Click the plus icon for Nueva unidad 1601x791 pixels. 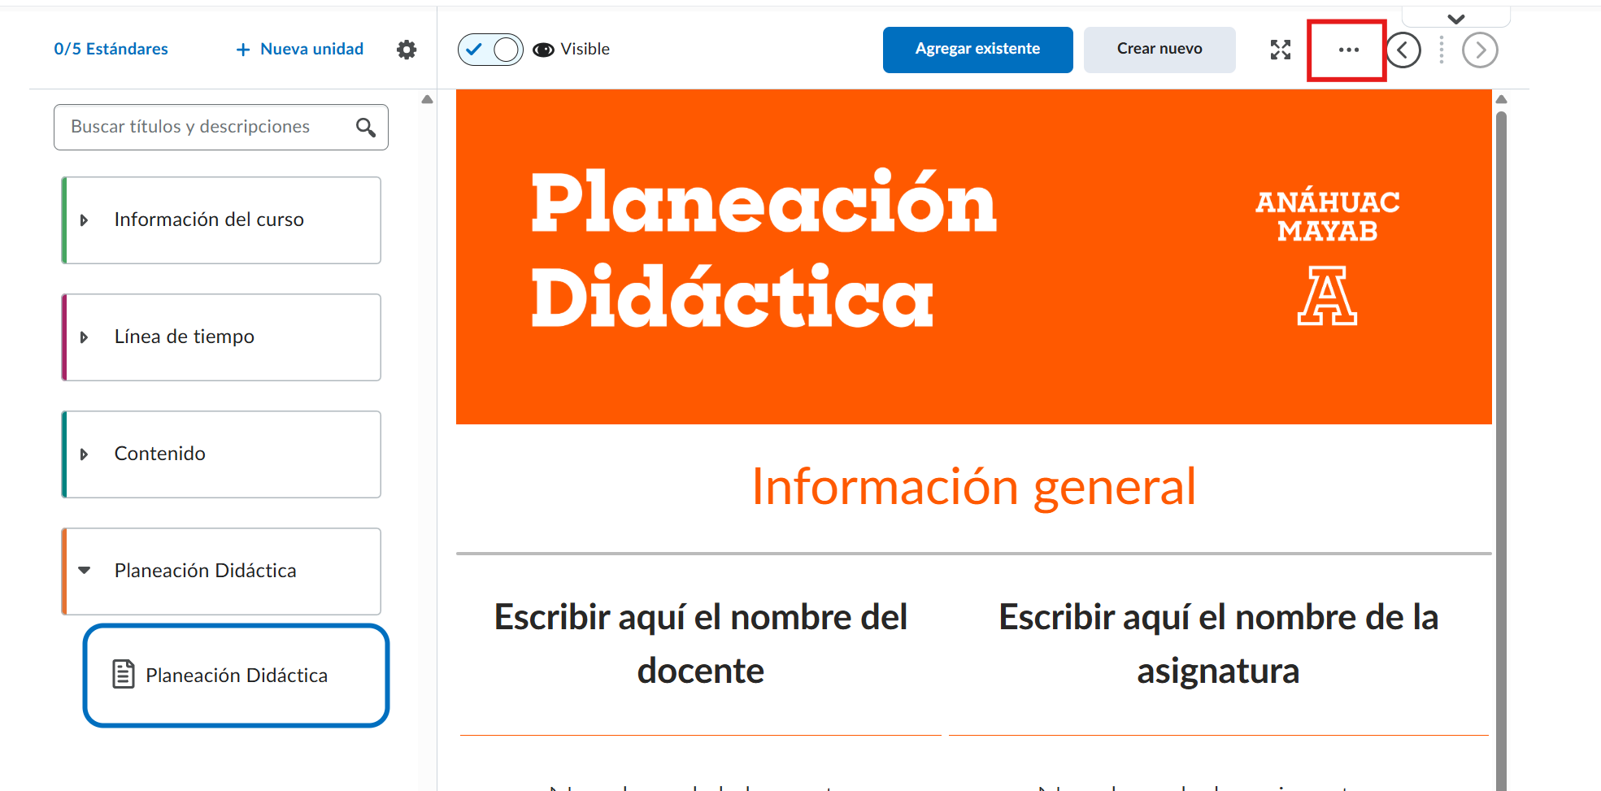click(242, 50)
